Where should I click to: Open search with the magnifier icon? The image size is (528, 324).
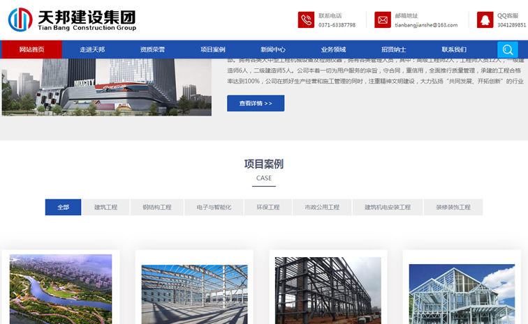(x=508, y=49)
